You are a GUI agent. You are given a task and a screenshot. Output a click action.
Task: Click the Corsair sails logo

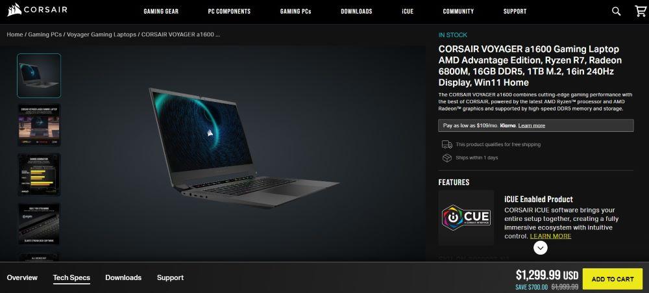(14, 10)
